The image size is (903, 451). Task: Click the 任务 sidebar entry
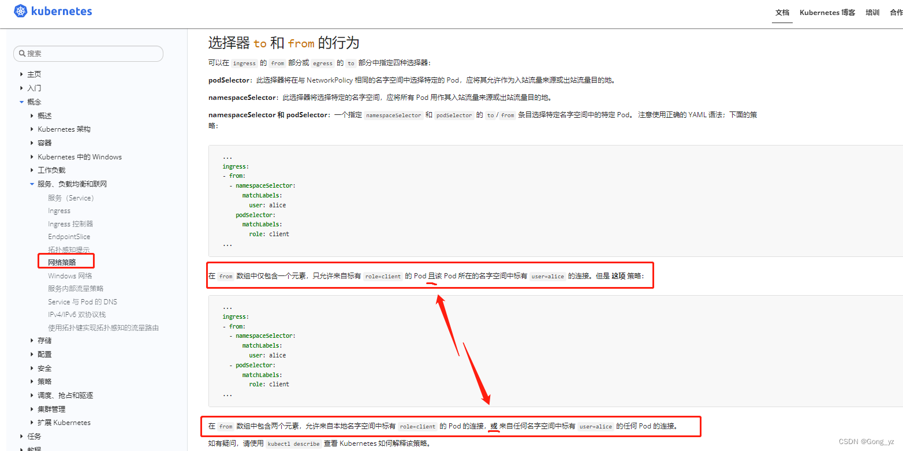pos(34,437)
